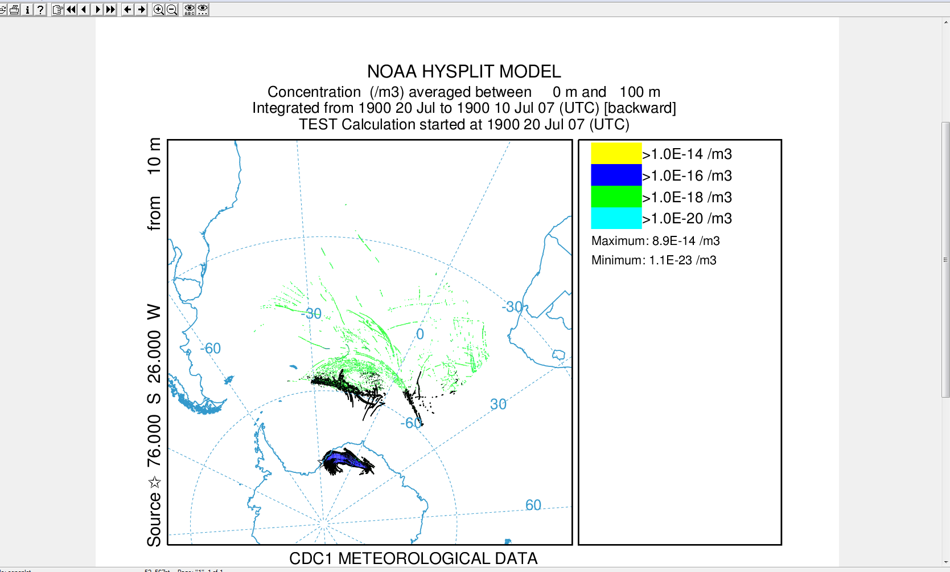The height and width of the screenshot is (572, 950).
Task: Click the vertical 'Source' label by the star
Action: pyautogui.click(x=154, y=520)
